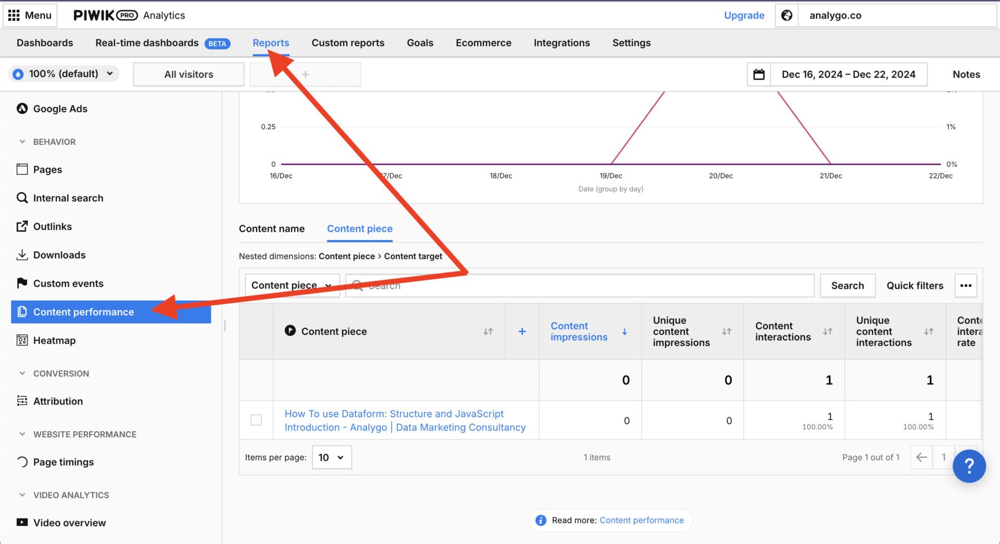Open the 100% (default) segment dropdown
Viewport: 1000px width, 544px height.
coord(63,74)
